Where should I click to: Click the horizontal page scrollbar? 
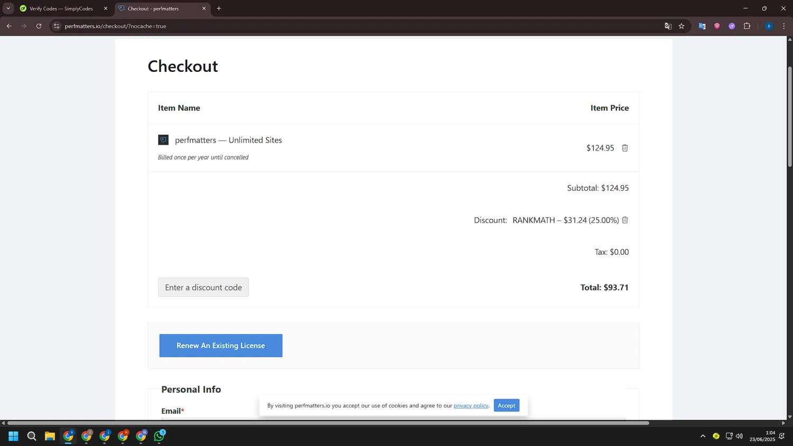328,423
